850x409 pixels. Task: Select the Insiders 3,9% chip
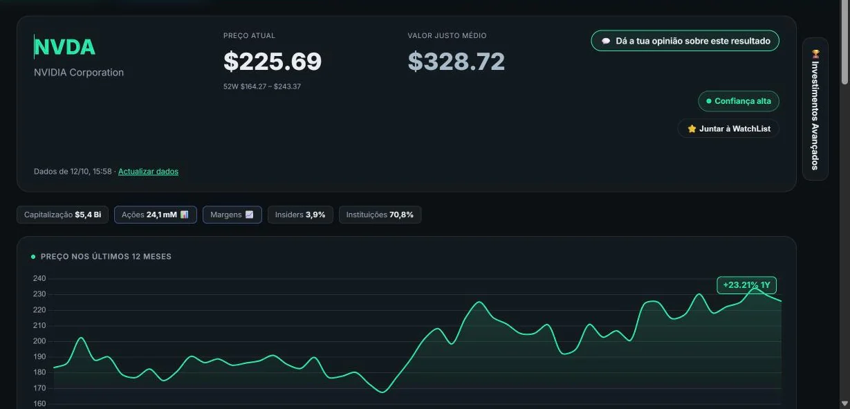coord(300,215)
